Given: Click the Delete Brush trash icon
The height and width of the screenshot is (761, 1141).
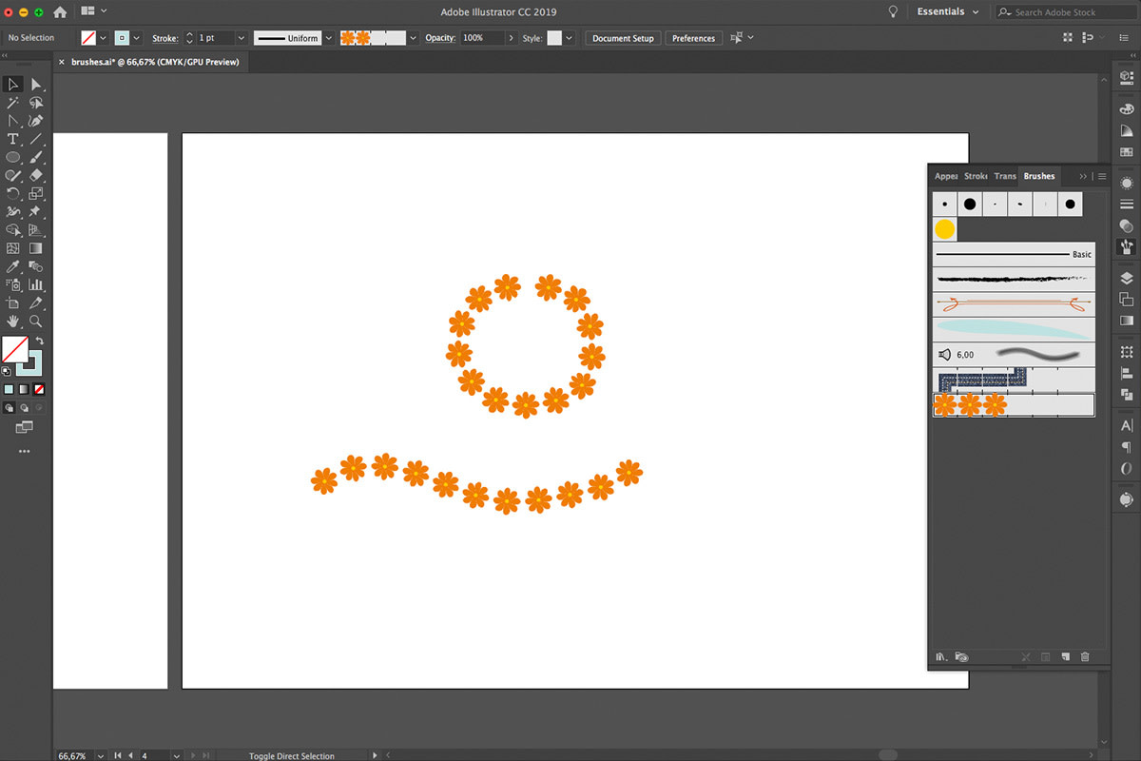Looking at the screenshot, I should coord(1085,656).
